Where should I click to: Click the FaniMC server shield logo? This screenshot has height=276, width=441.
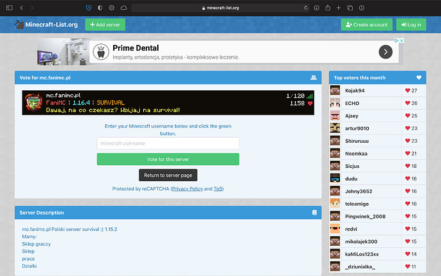34,102
